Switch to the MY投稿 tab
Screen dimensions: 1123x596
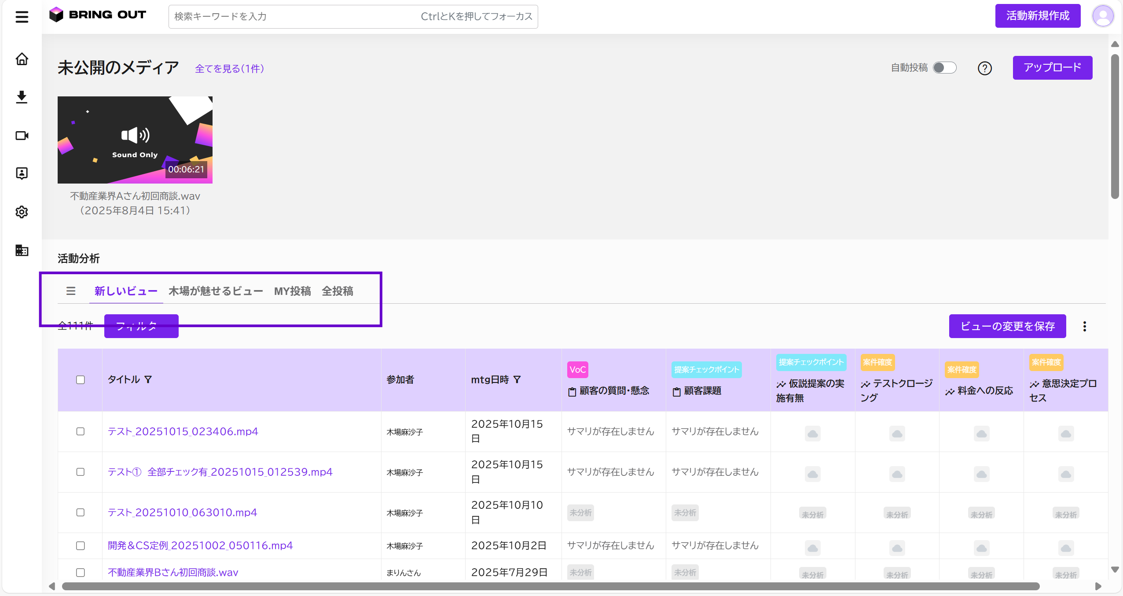pyautogui.click(x=292, y=291)
